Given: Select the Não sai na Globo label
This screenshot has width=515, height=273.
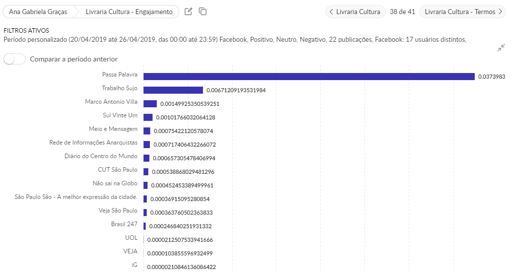Looking at the screenshot, I should click(115, 183).
